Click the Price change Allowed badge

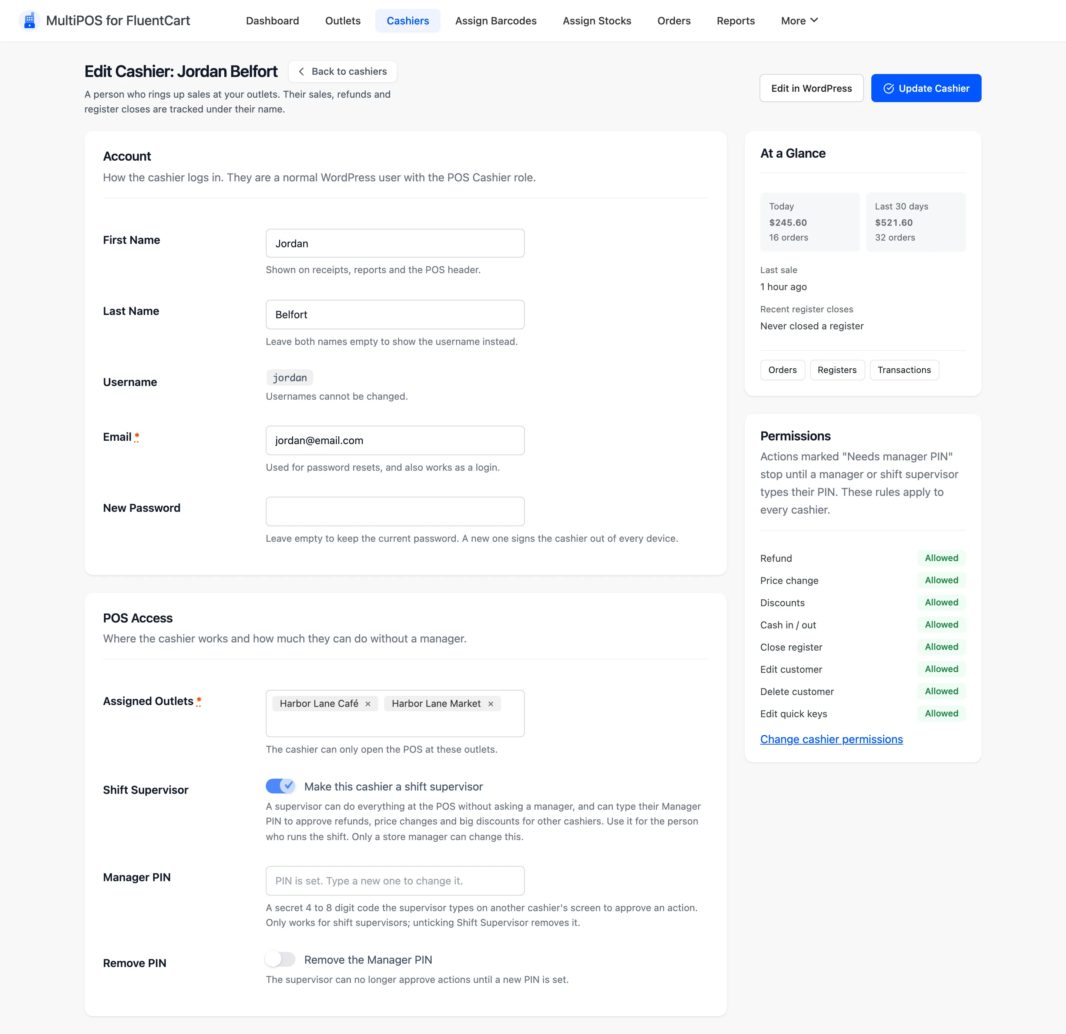click(x=942, y=580)
